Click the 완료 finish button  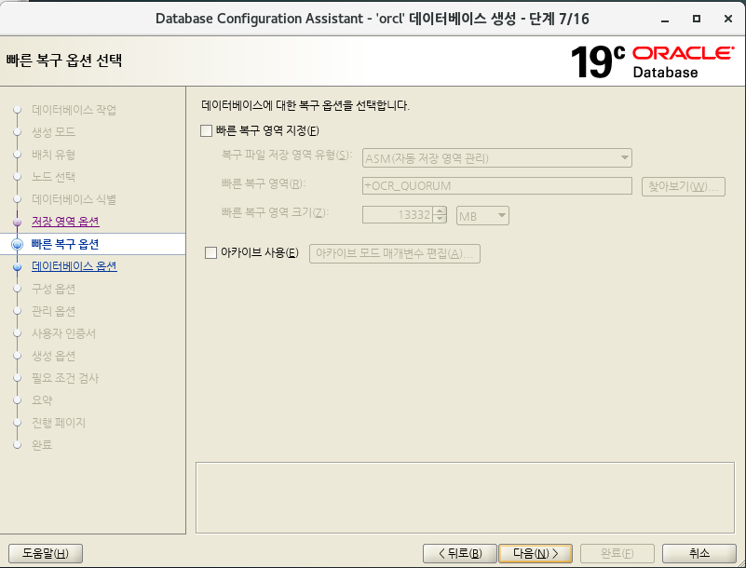click(617, 553)
